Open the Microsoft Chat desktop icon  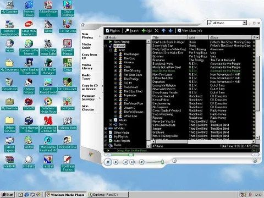tap(68, 142)
